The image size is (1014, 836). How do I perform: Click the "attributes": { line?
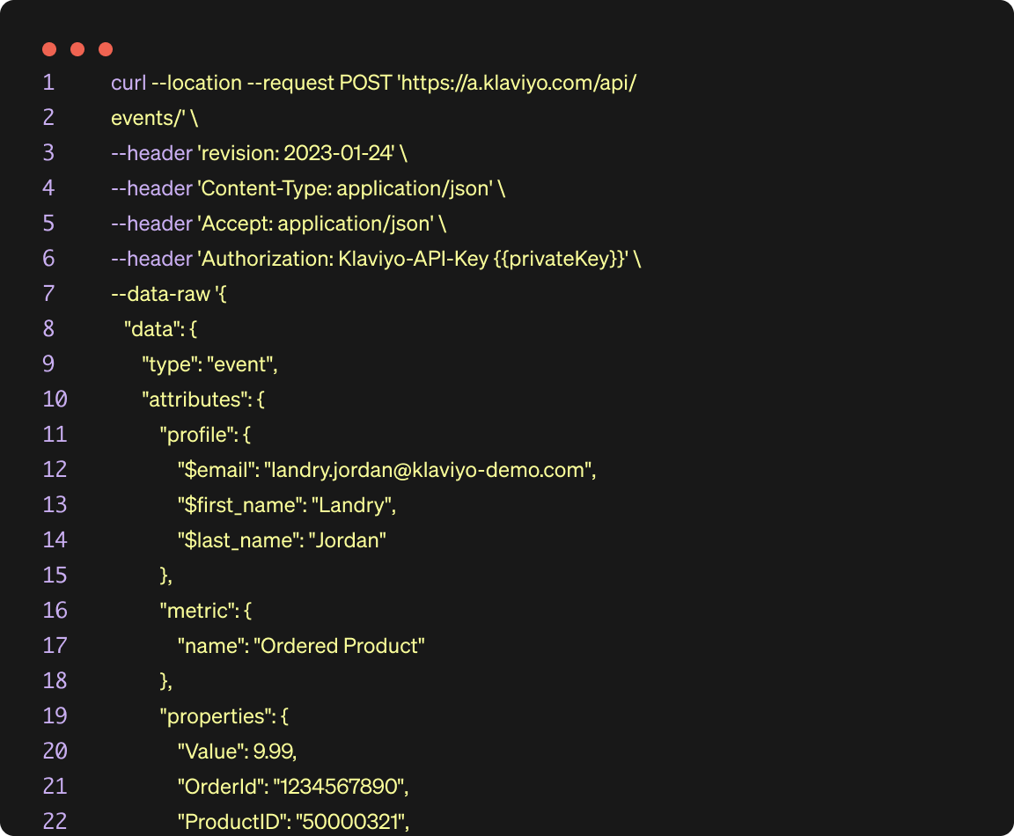pyautogui.click(x=203, y=400)
